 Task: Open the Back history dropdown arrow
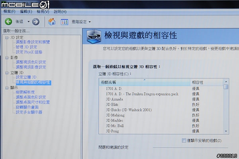coord(29,21)
